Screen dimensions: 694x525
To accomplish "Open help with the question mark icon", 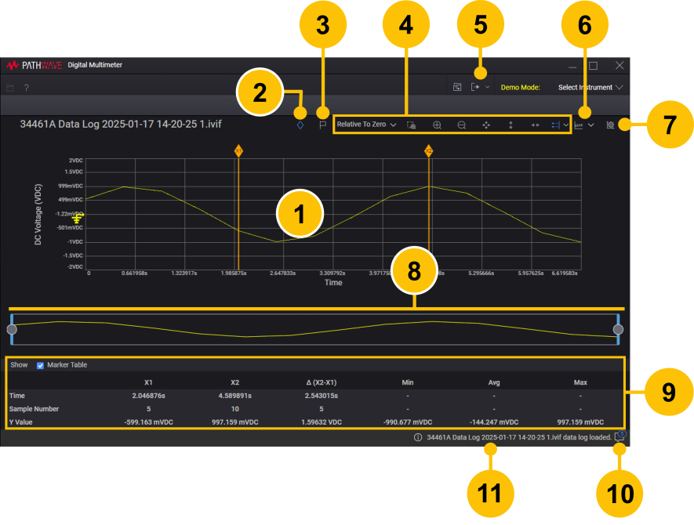I will click(x=27, y=88).
